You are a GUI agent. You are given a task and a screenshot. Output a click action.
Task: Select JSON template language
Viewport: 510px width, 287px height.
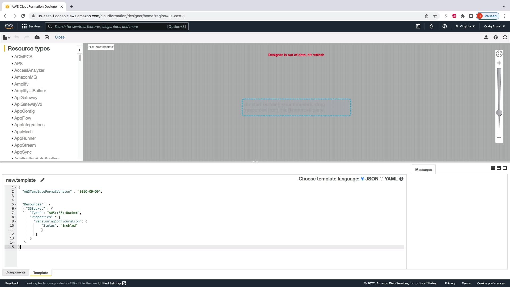click(x=362, y=179)
